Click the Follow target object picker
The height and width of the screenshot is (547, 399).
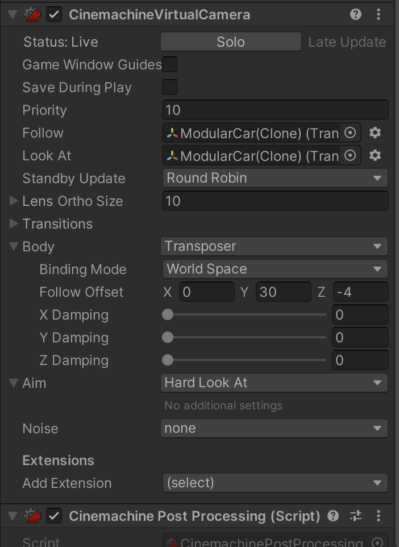pos(351,132)
